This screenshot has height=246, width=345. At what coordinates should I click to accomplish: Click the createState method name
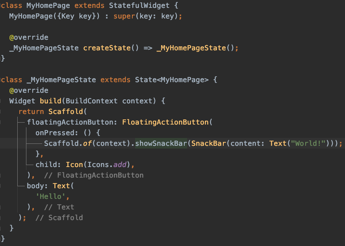[106, 48]
